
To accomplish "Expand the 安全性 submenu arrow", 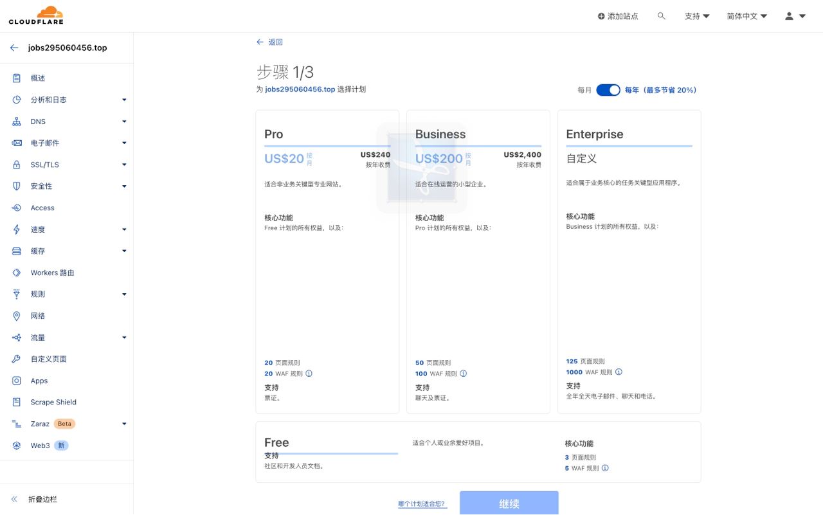I will coord(124,186).
